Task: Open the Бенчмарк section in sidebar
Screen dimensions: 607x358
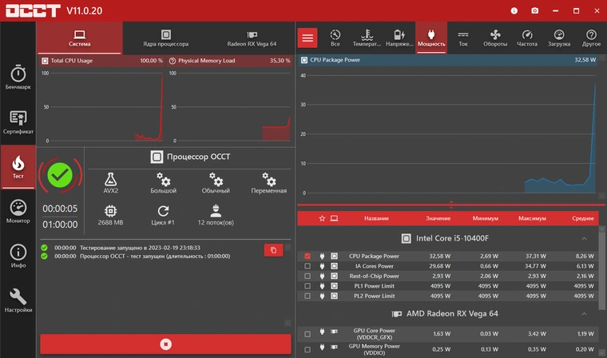Action: click(x=18, y=78)
